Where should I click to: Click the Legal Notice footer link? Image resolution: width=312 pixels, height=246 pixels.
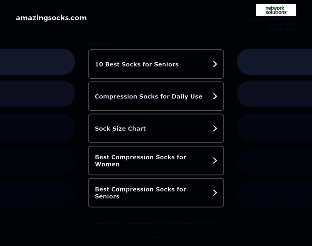point(211,223)
